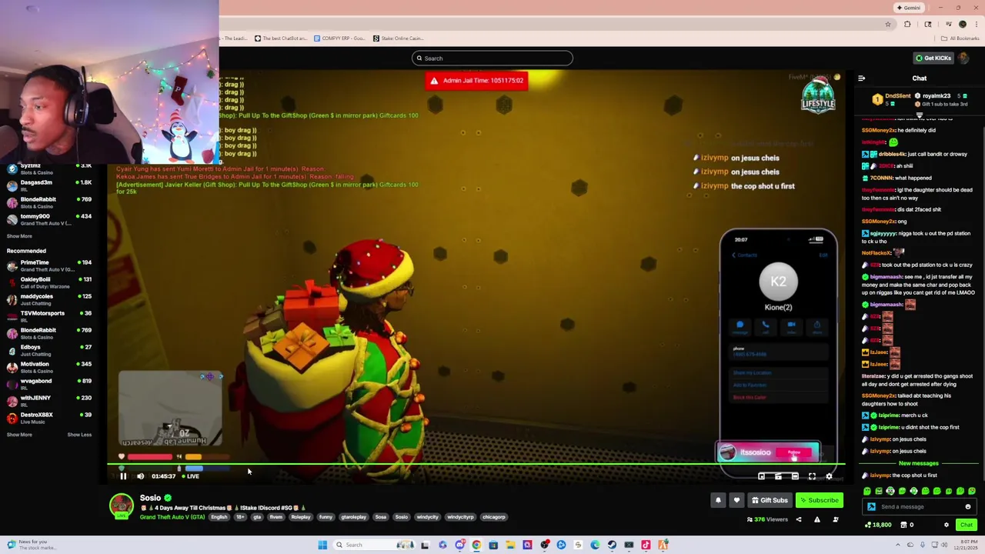Click the LIVE indicator on the player
This screenshot has height=554, width=985.
(x=189, y=476)
